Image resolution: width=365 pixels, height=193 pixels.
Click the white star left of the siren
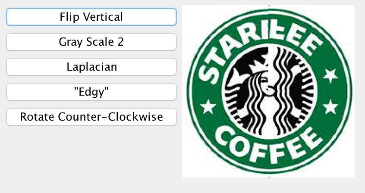coord(208,106)
